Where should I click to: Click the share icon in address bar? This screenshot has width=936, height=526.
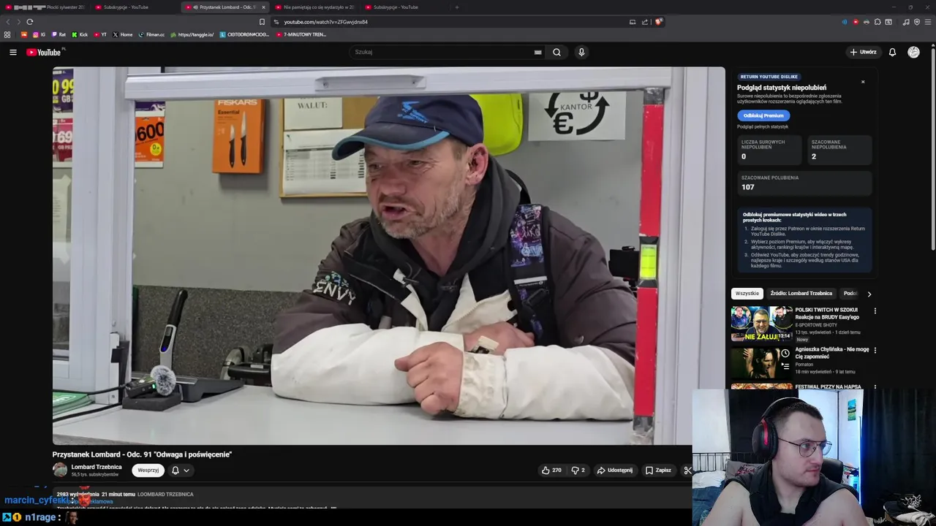[645, 22]
